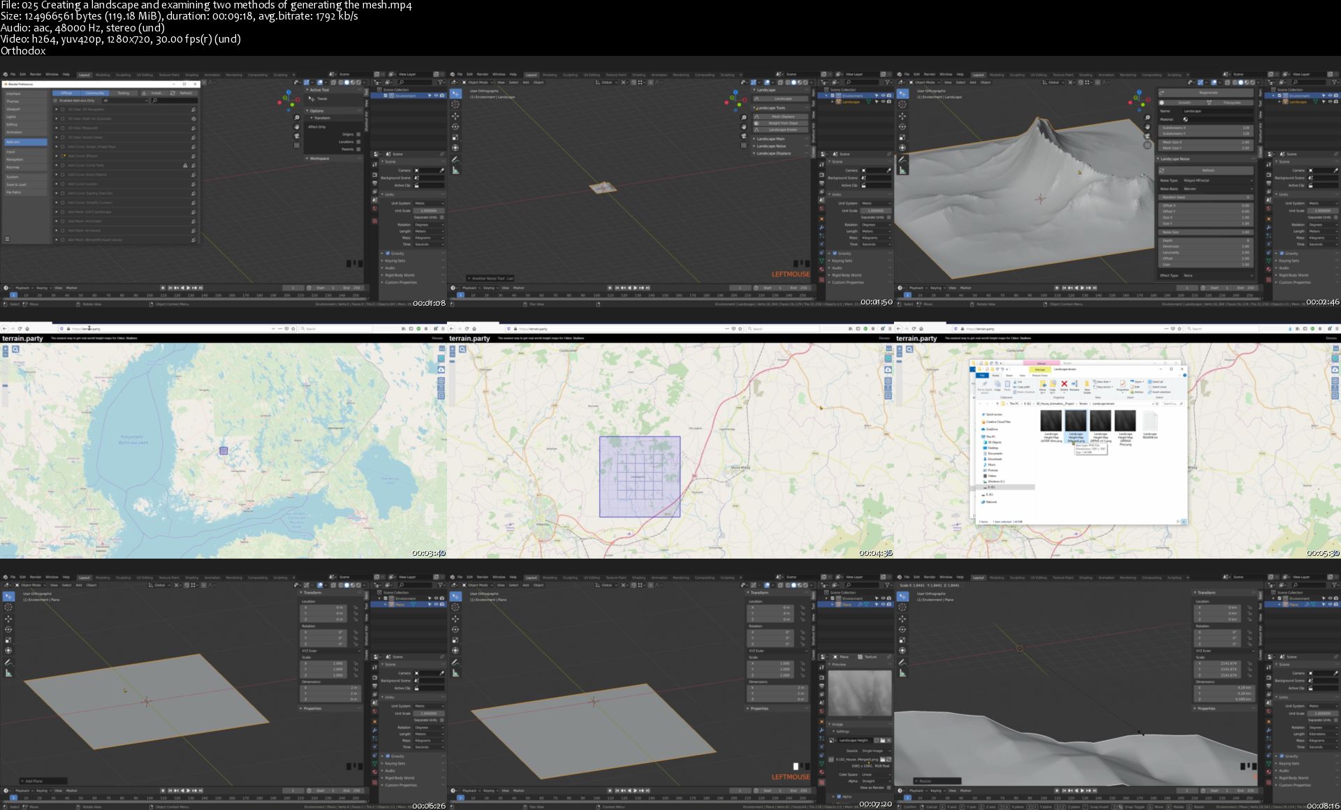
Task: Toggle Affect Only Parents checkbox
Action: [x=358, y=149]
